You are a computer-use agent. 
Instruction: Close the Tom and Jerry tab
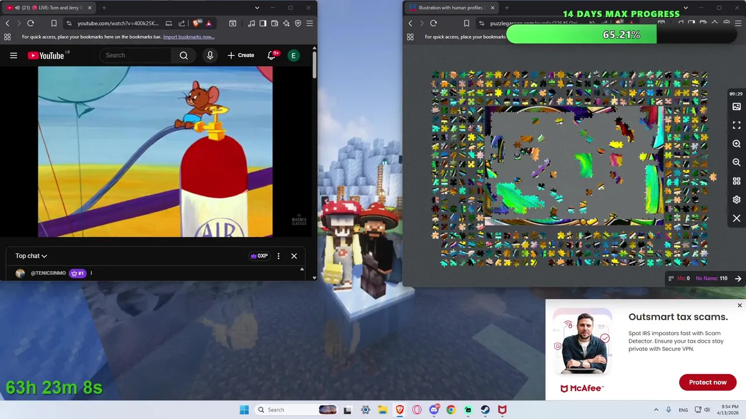90,8
